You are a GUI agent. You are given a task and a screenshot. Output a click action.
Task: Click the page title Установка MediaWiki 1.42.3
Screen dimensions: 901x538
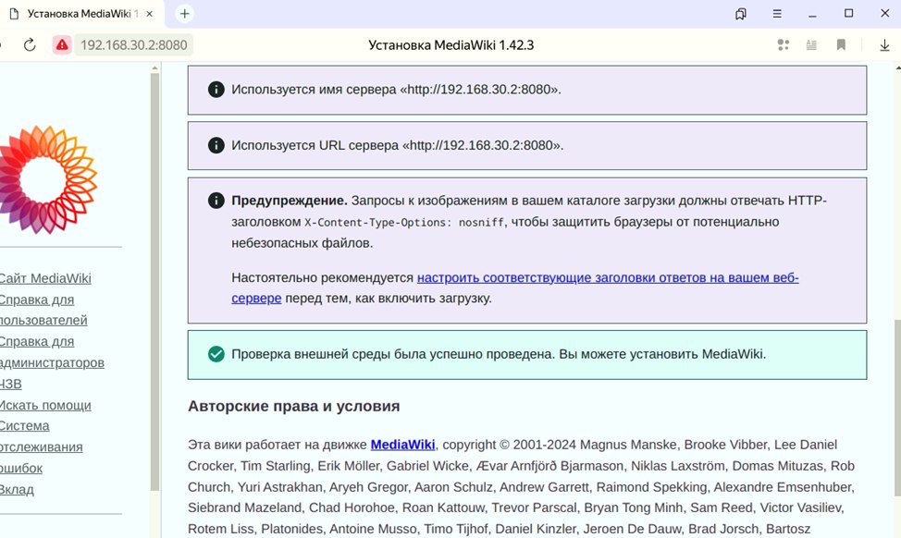point(451,44)
